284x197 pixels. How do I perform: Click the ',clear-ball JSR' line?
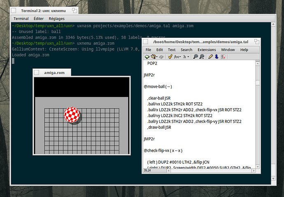coord(159,98)
